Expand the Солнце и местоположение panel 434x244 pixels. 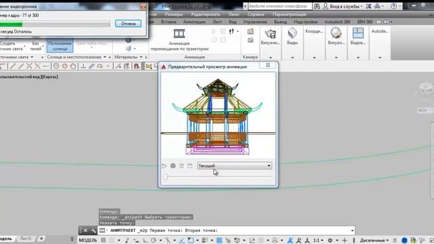(x=77, y=57)
